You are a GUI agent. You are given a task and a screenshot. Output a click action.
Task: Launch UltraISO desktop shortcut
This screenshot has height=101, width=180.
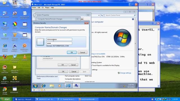point(15,14)
